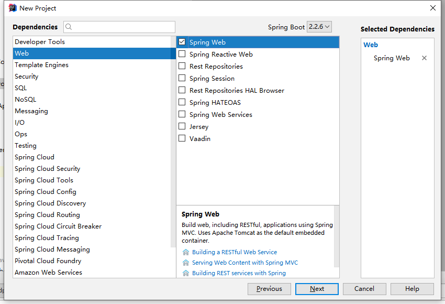The width and height of the screenshot is (445, 304).
Task: Tick the Rest Repositories checkbox
Action: click(x=182, y=66)
